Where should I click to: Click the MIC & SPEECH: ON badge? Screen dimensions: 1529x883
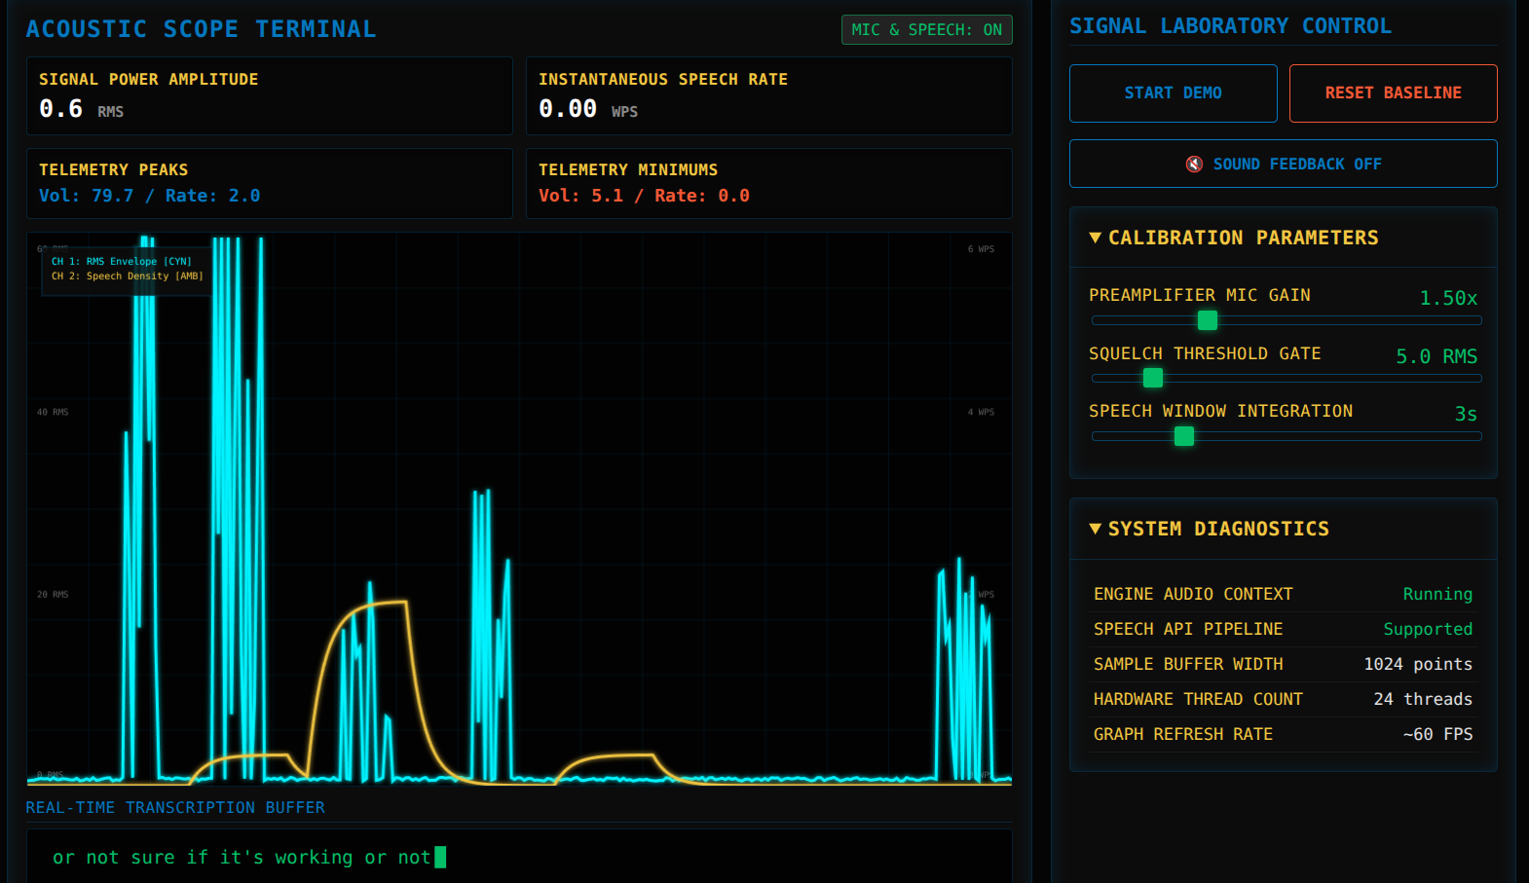tap(926, 30)
